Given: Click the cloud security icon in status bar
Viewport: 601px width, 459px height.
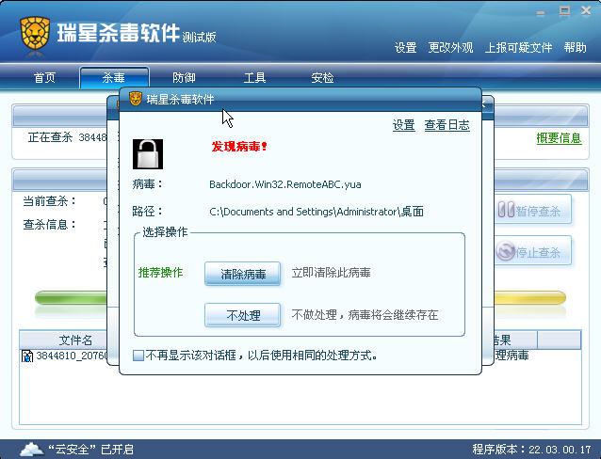Looking at the screenshot, I should tap(31, 449).
